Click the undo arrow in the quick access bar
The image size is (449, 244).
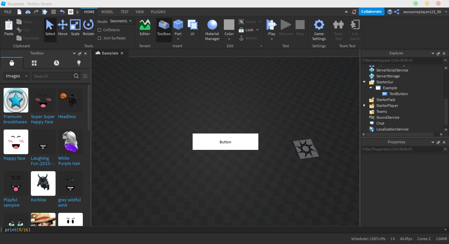click(62, 12)
